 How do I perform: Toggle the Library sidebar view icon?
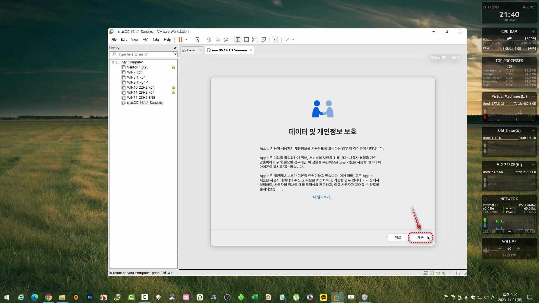point(238,40)
